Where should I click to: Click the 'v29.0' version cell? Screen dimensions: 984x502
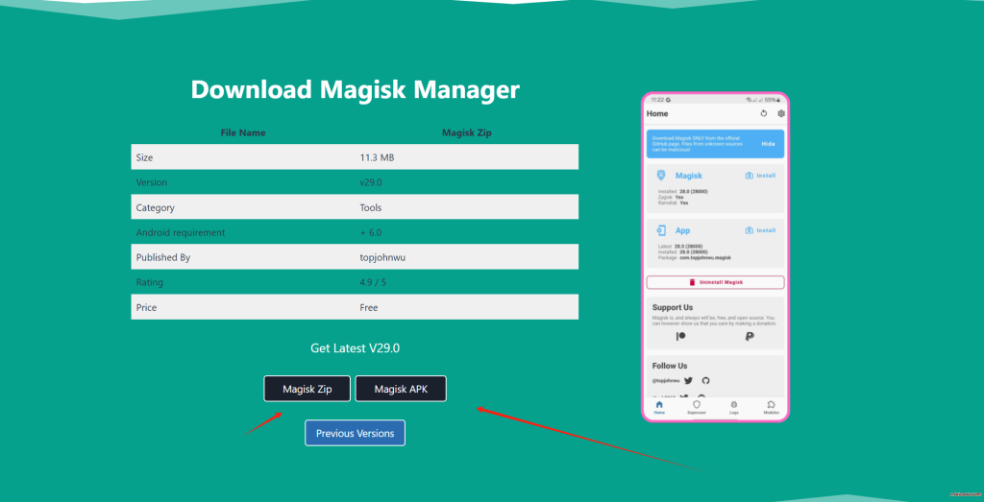(371, 182)
